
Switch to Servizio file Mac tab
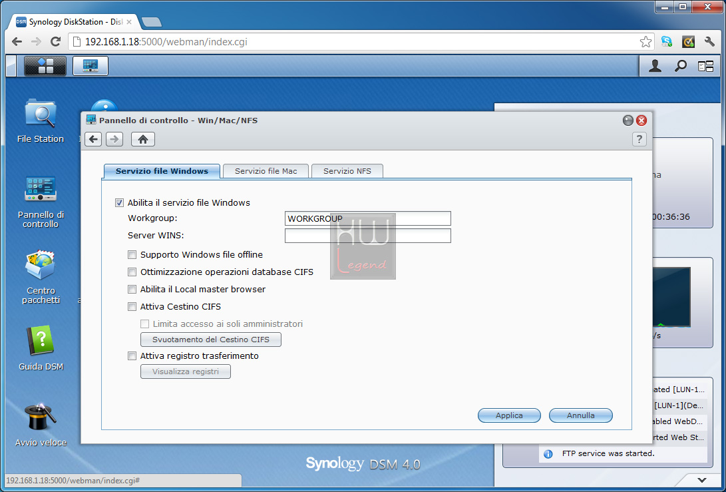(266, 171)
